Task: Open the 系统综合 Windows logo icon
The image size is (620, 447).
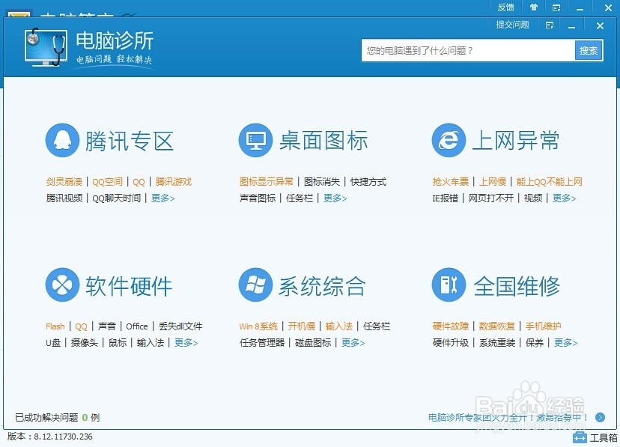Action: click(x=255, y=285)
